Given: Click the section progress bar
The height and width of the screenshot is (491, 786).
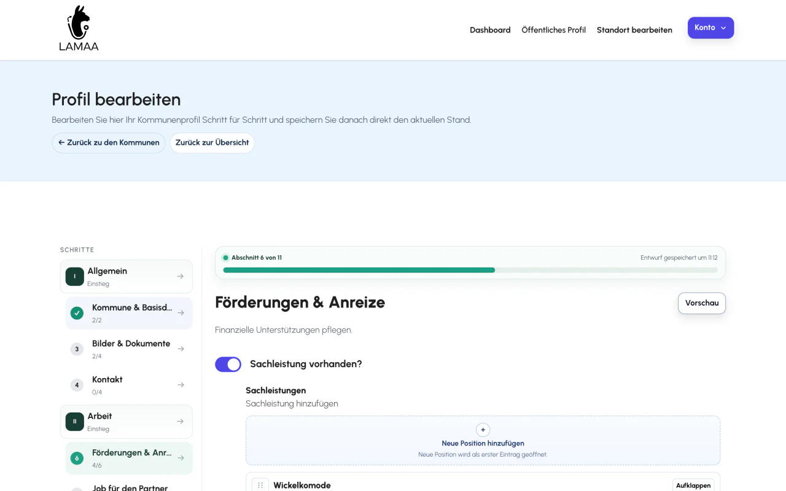Looking at the screenshot, I should point(470,270).
